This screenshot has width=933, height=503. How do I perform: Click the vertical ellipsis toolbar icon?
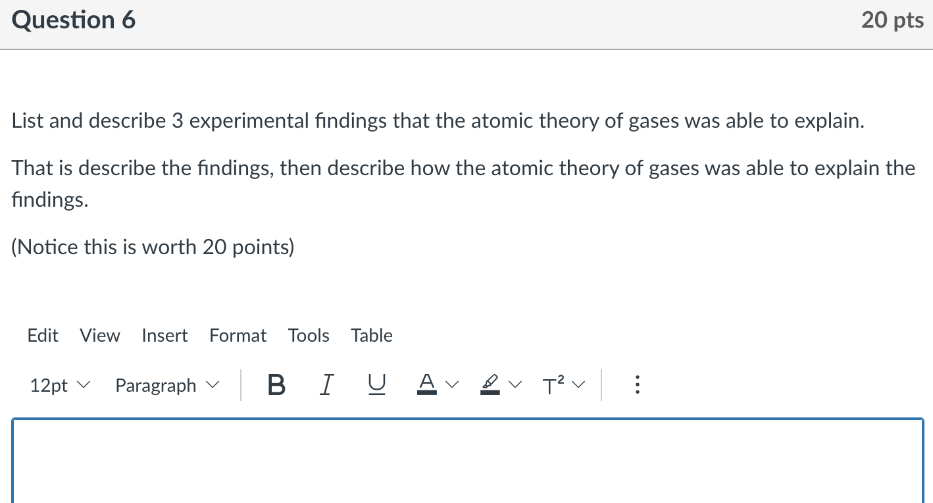636,385
